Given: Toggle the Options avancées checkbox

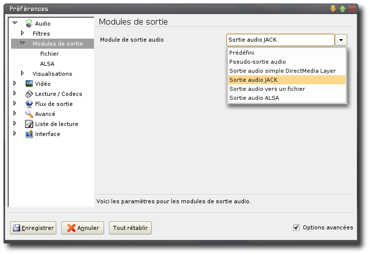Looking at the screenshot, I should (x=296, y=228).
